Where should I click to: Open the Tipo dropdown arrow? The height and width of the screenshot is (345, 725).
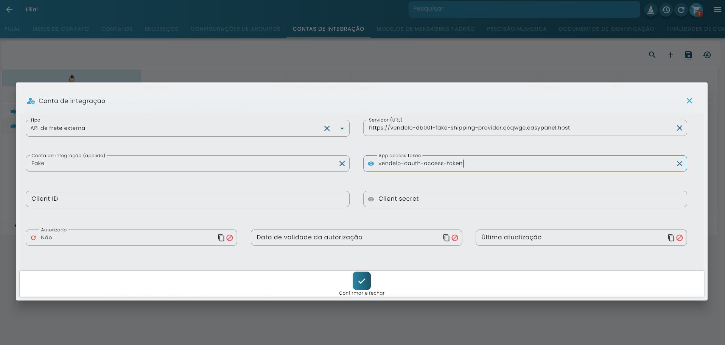coord(342,128)
